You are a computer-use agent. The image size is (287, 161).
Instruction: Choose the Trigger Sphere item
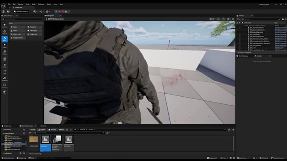pos(18,38)
